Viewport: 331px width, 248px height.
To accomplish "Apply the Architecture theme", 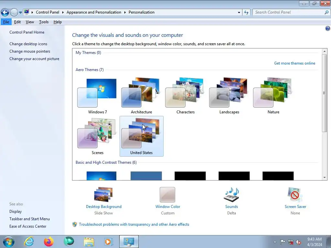I will [x=141, y=96].
